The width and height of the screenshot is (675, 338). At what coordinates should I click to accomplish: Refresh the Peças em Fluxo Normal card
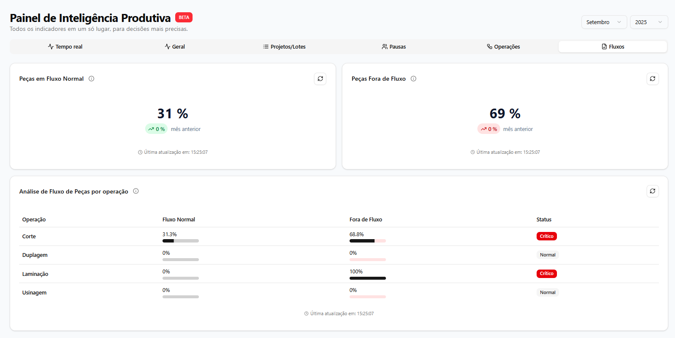click(320, 79)
